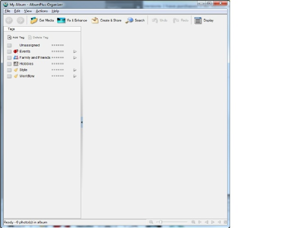This screenshot has width=289, height=228.
Task: Click zoom out magnifier in status bar
Action: 151,222
